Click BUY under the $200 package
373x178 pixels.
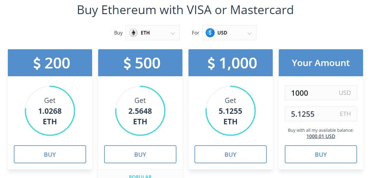click(50, 154)
